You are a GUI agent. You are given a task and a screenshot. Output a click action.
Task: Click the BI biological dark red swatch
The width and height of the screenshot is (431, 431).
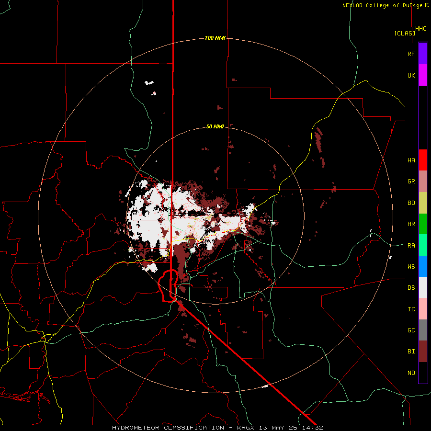(x=423, y=352)
